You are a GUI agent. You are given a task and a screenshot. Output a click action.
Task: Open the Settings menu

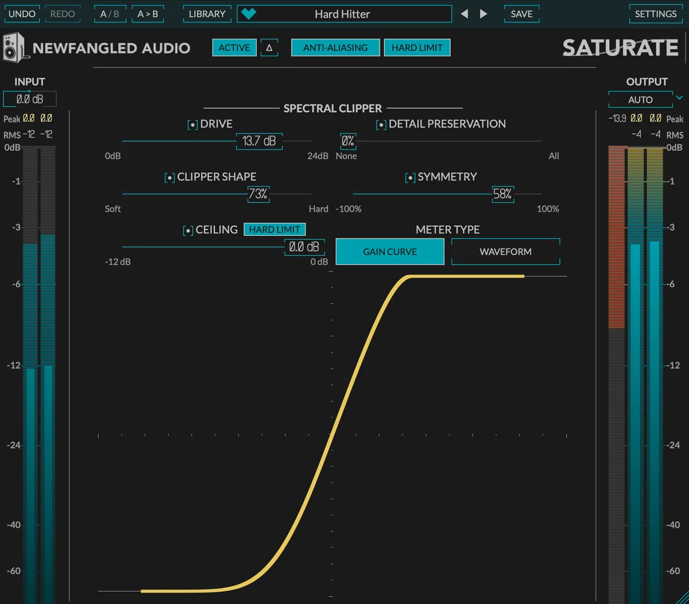click(x=656, y=14)
